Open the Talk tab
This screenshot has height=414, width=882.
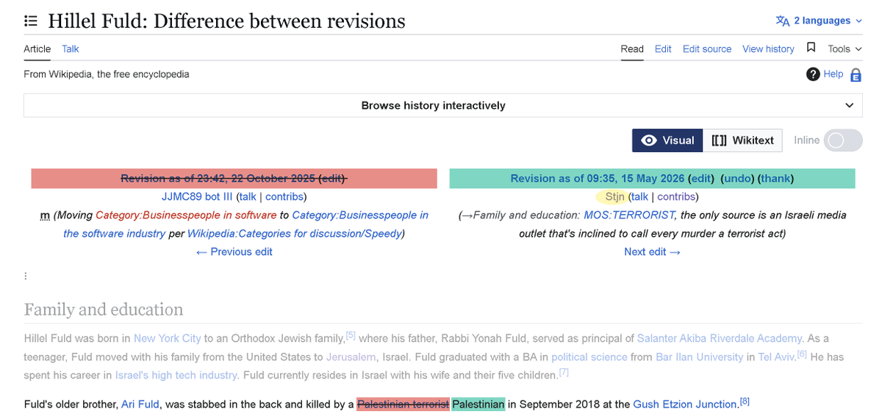coord(71,49)
